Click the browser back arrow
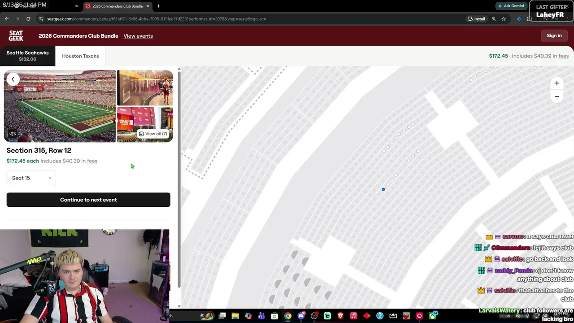The image size is (574, 323). point(7,19)
